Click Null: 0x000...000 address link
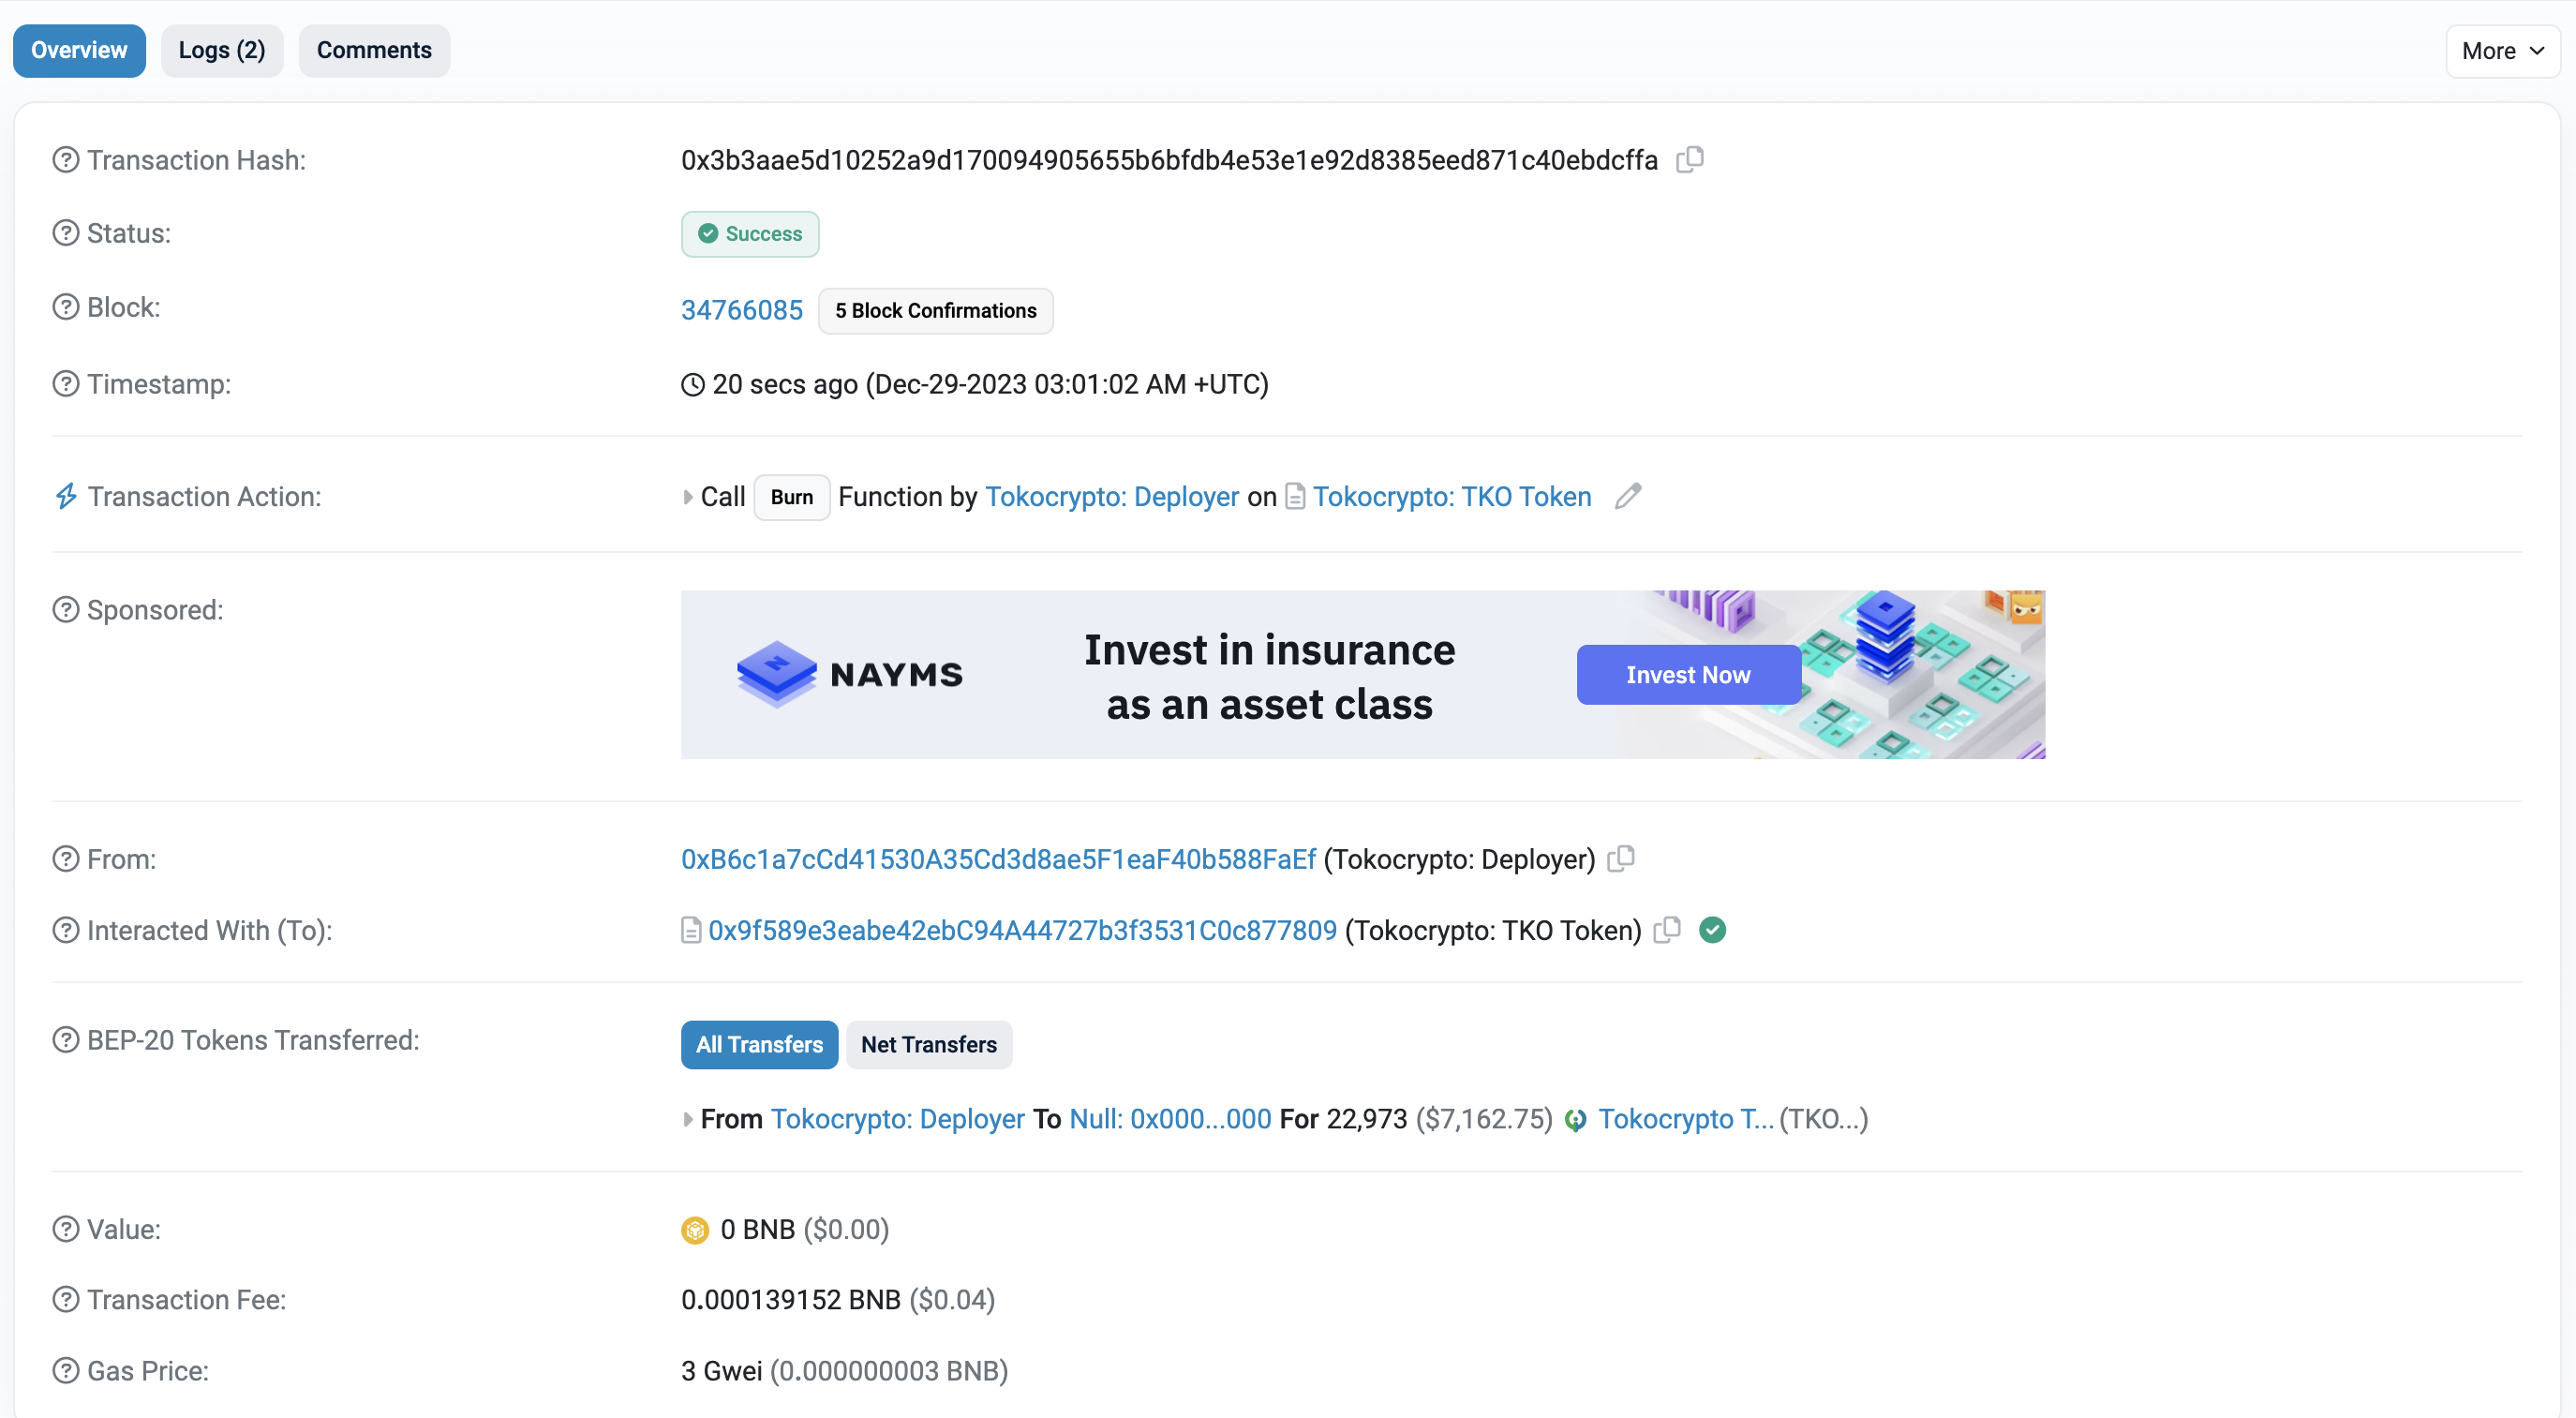Image resolution: width=2576 pixels, height=1418 pixels. [1170, 1119]
